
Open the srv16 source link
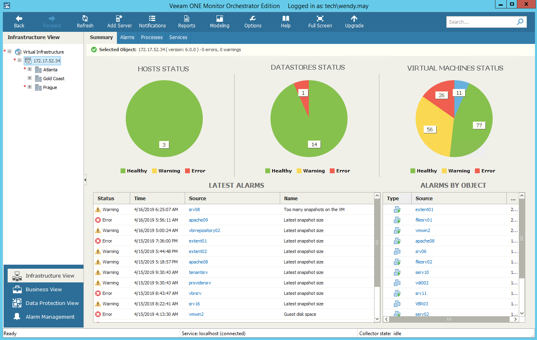(194, 304)
